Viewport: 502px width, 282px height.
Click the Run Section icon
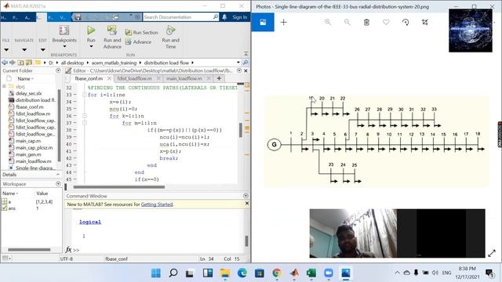[129, 32]
